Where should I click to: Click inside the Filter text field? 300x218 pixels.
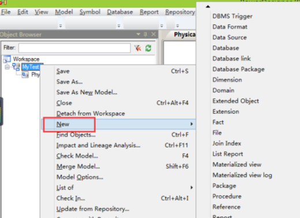[74, 48]
